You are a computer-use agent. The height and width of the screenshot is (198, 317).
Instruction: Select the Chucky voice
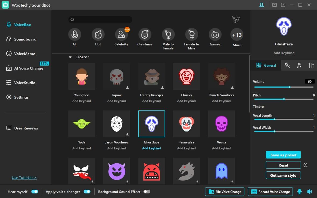pos(187,77)
